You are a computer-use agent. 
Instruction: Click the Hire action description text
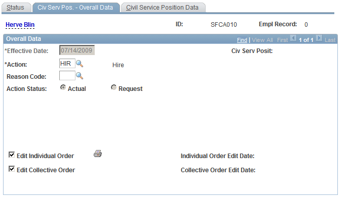[118, 65]
